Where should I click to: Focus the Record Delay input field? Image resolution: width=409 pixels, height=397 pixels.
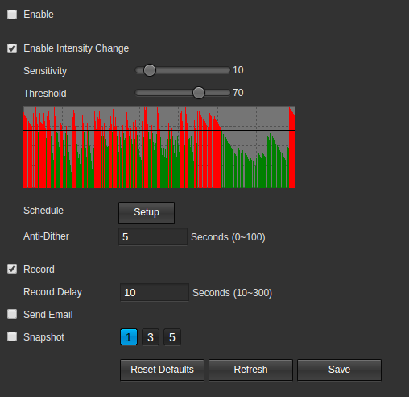coord(155,292)
